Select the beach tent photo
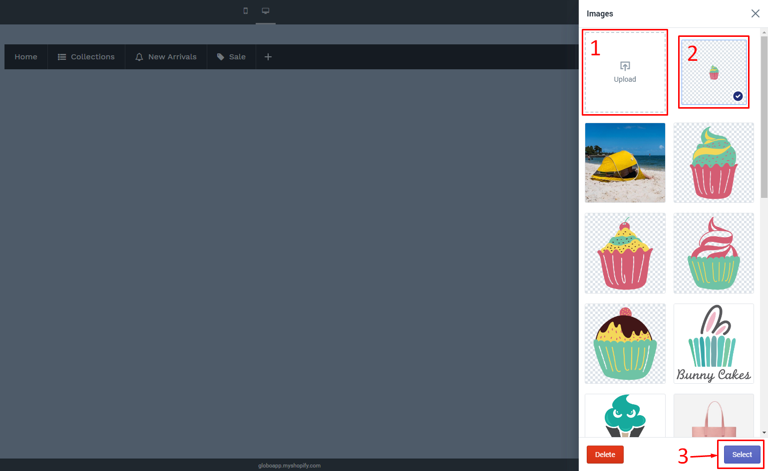The height and width of the screenshot is (471, 768). point(625,163)
